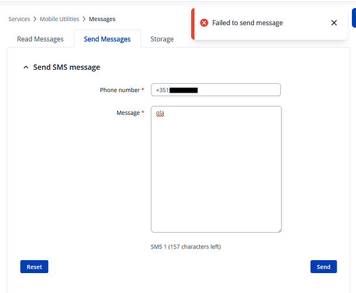Click the Messages breadcrumb item
The image size is (356, 293).
[102, 19]
